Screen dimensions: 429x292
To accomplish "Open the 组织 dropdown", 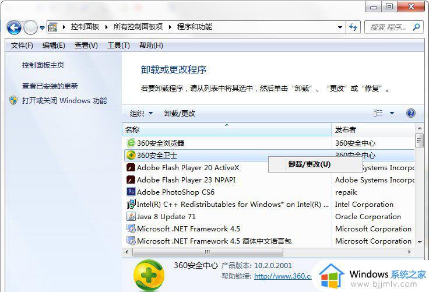I will coord(141,113).
